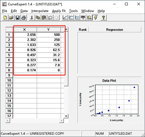This screenshot has height=137, width=145.
Task: Select row header 9
Action: (9, 75)
